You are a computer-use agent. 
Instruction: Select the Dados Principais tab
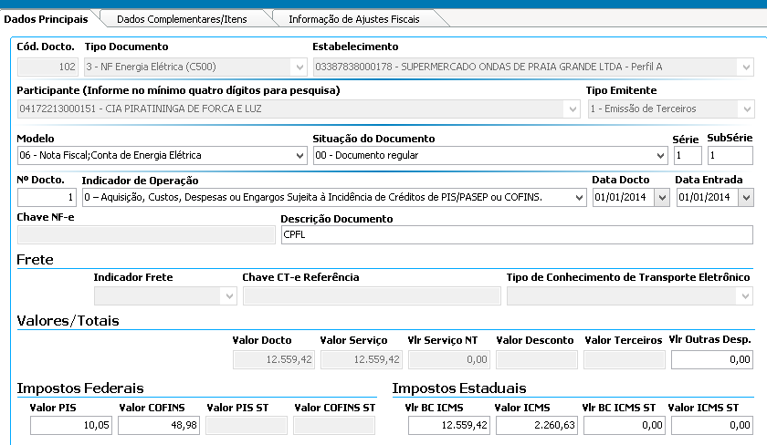coord(47,18)
